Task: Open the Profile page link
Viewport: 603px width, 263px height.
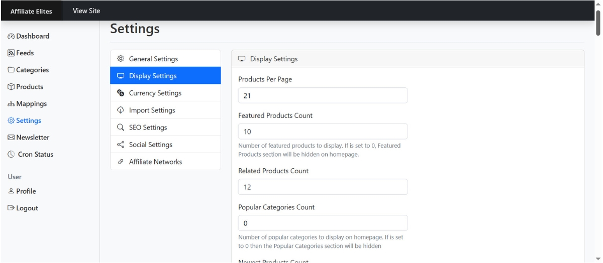Action: click(x=26, y=191)
